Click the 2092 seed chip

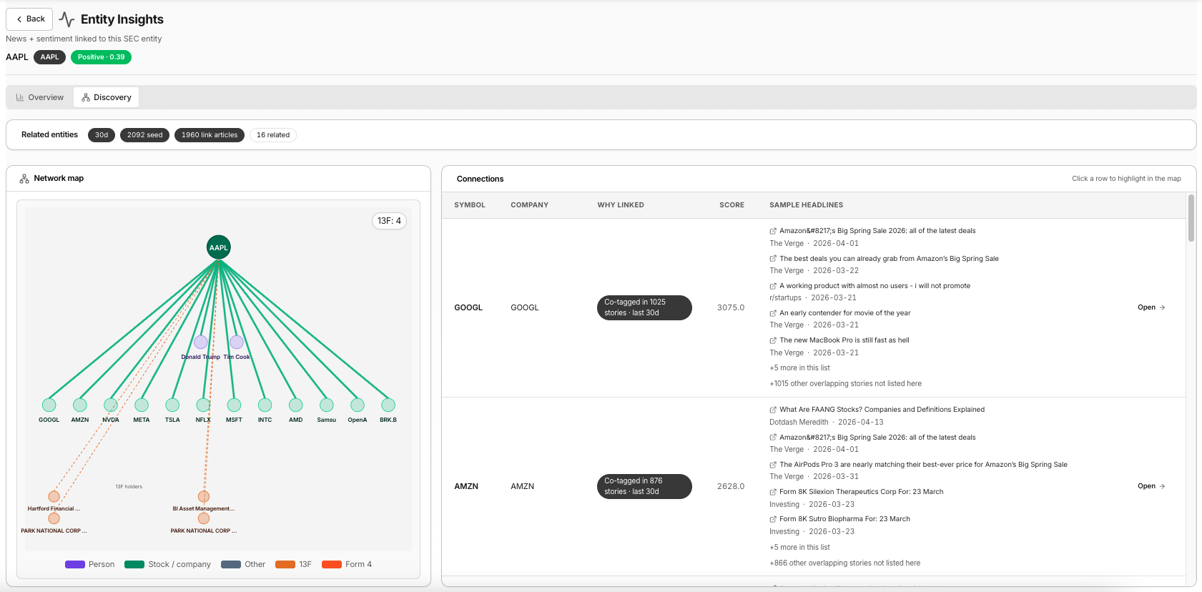[144, 135]
